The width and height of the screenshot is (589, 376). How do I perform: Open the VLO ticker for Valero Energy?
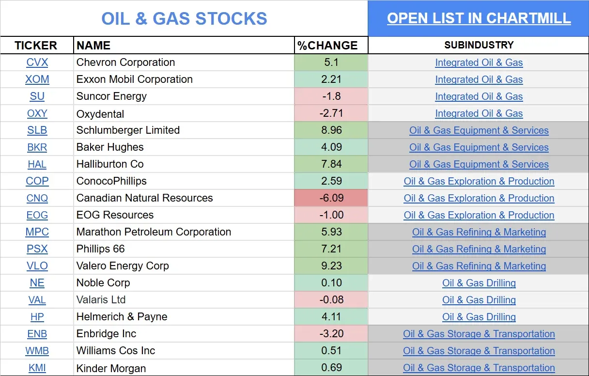[37, 266]
